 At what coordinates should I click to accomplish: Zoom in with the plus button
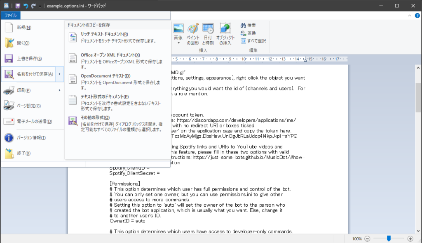tap(410, 239)
